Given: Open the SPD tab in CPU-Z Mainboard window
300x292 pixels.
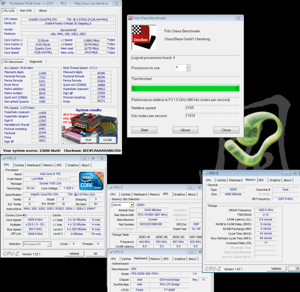Looking at the screenshot, I should (166, 259).
